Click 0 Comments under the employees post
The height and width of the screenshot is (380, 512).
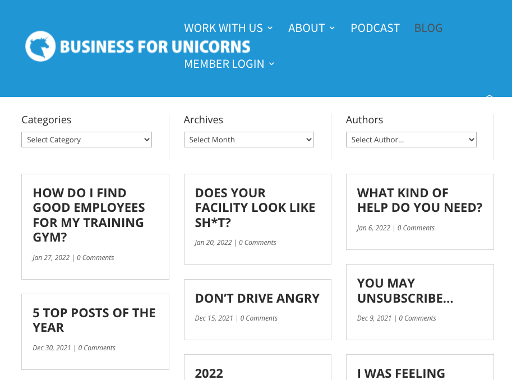click(95, 257)
